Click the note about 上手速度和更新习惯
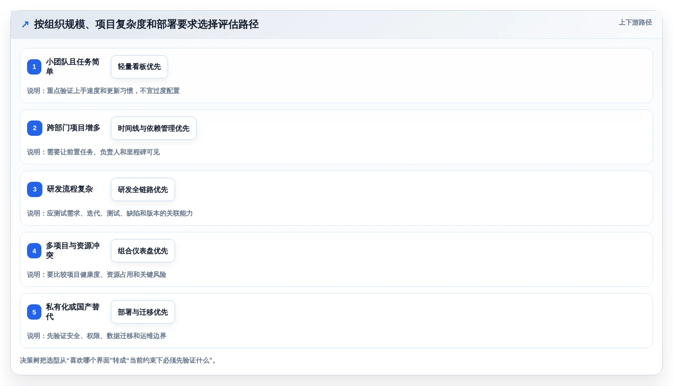673x386 pixels. coord(103,91)
